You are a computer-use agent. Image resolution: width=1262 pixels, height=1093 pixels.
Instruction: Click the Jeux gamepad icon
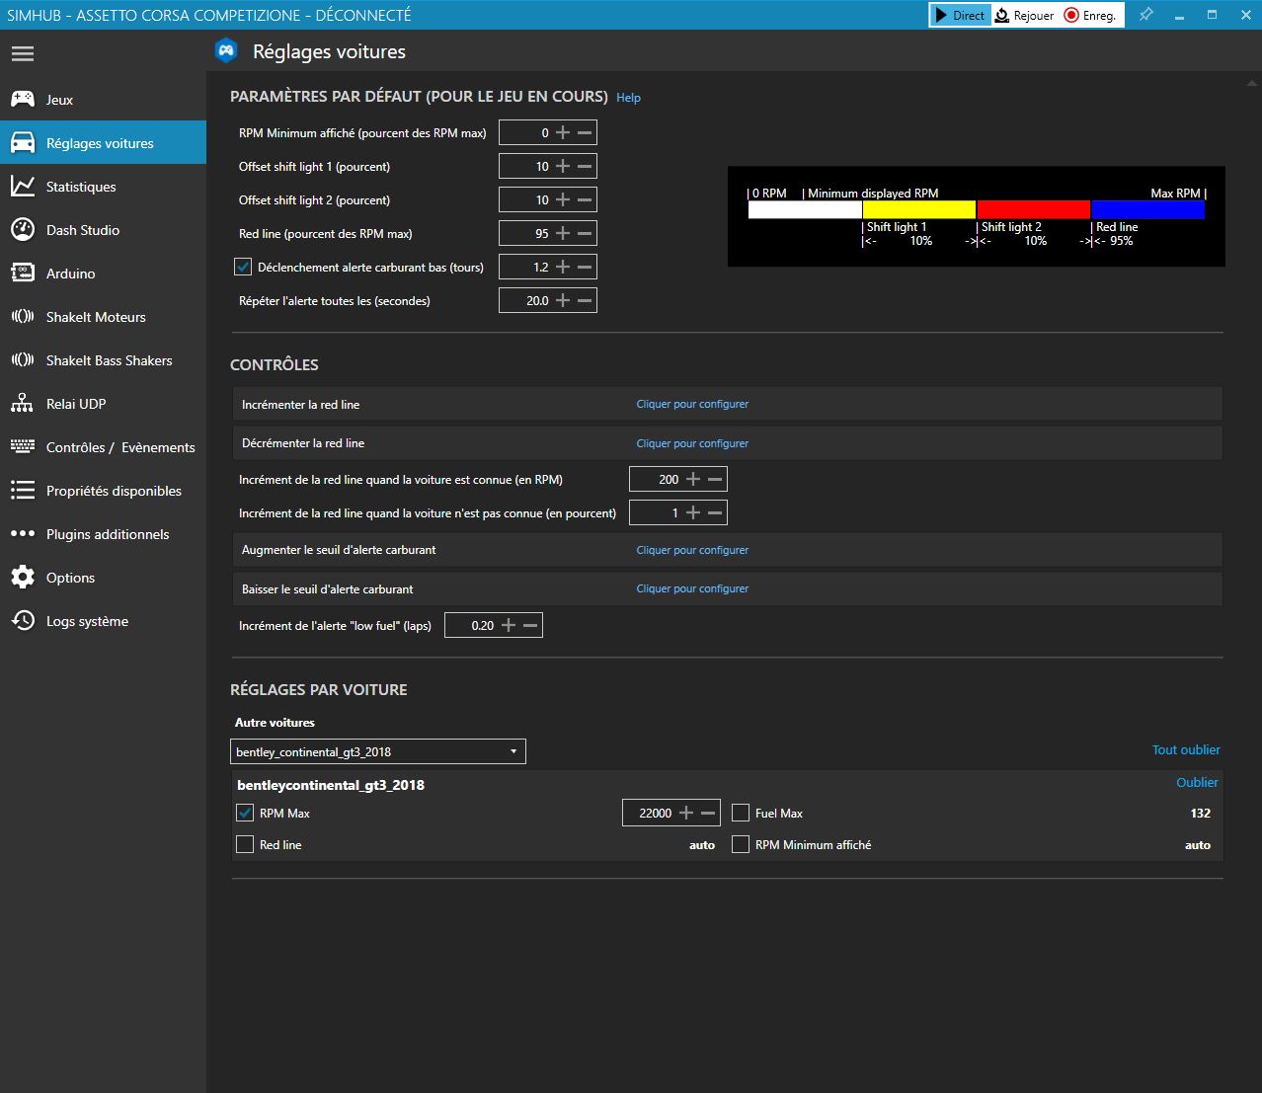[23, 100]
